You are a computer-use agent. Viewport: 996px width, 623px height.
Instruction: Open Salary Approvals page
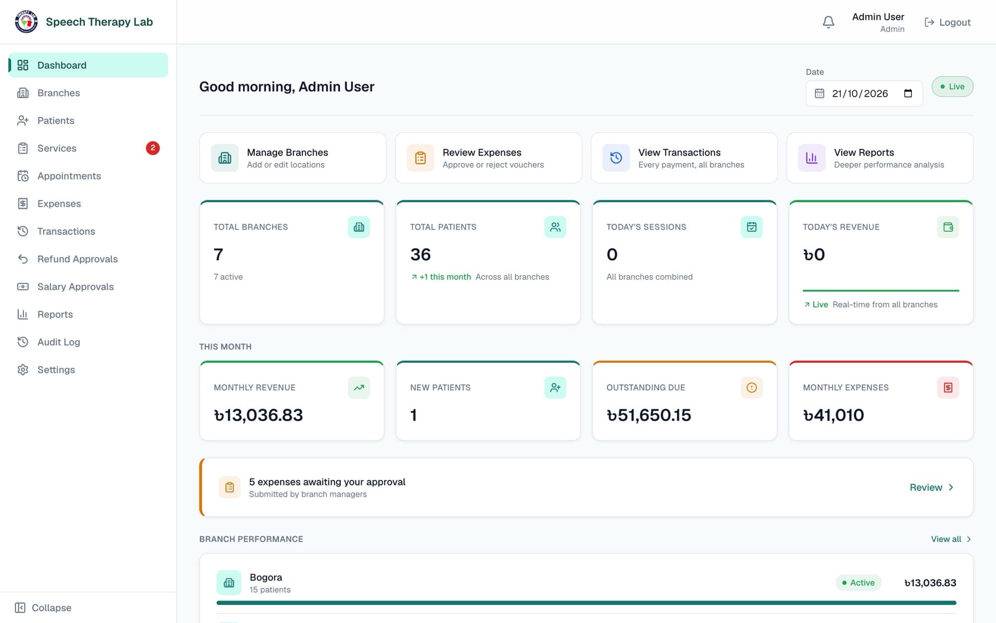[88, 287]
